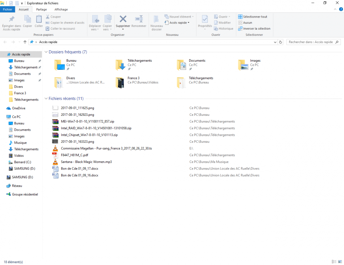344x265 pixels.
Task: Open the France 3 frequent folder
Action: (137, 82)
